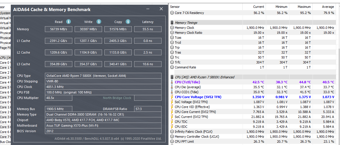Viewport: 340px width, 145px height.
Task: Click the Memory Controller Clock (UCLK) row icon
Action: point(172,137)
